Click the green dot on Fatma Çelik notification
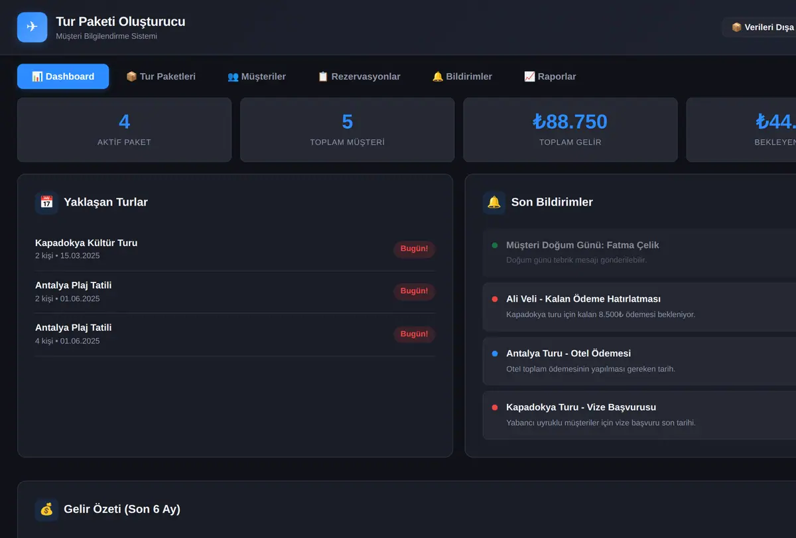This screenshot has height=538, width=796. [x=495, y=245]
